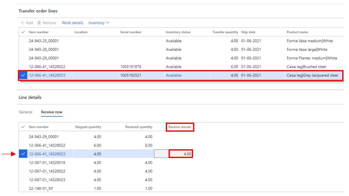
Task: Select the Receive now tab
Action: (52, 112)
